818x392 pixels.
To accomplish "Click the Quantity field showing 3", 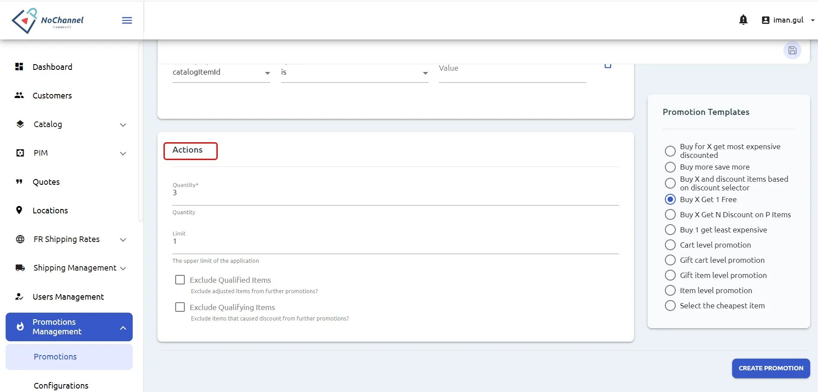I will 396,193.
